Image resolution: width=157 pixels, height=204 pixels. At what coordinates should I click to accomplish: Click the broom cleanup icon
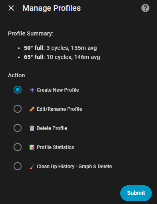pyautogui.click(x=32, y=167)
